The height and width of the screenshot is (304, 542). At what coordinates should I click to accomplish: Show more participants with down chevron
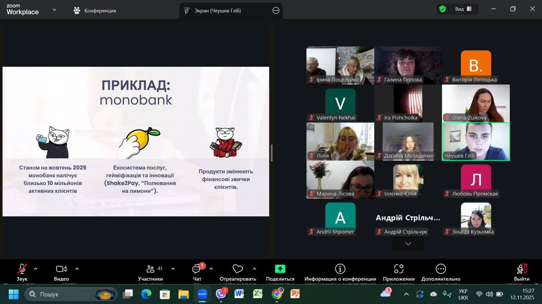pyautogui.click(x=408, y=244)
